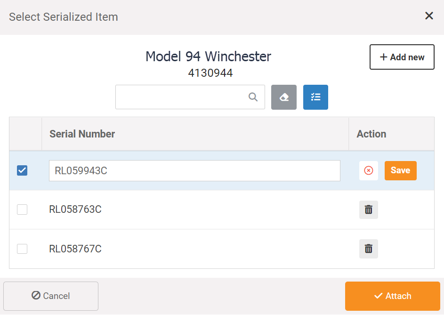Focus the serial number search field
Image resolution: width=444 pixels, height=315 pixels.
coord(190,97)
